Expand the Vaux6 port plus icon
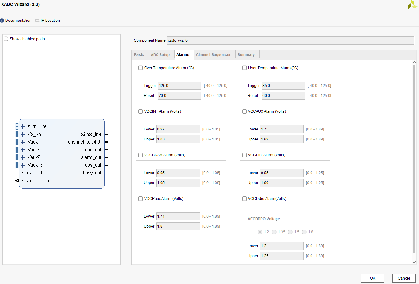 pyautogui.click(x=23, y=150)
